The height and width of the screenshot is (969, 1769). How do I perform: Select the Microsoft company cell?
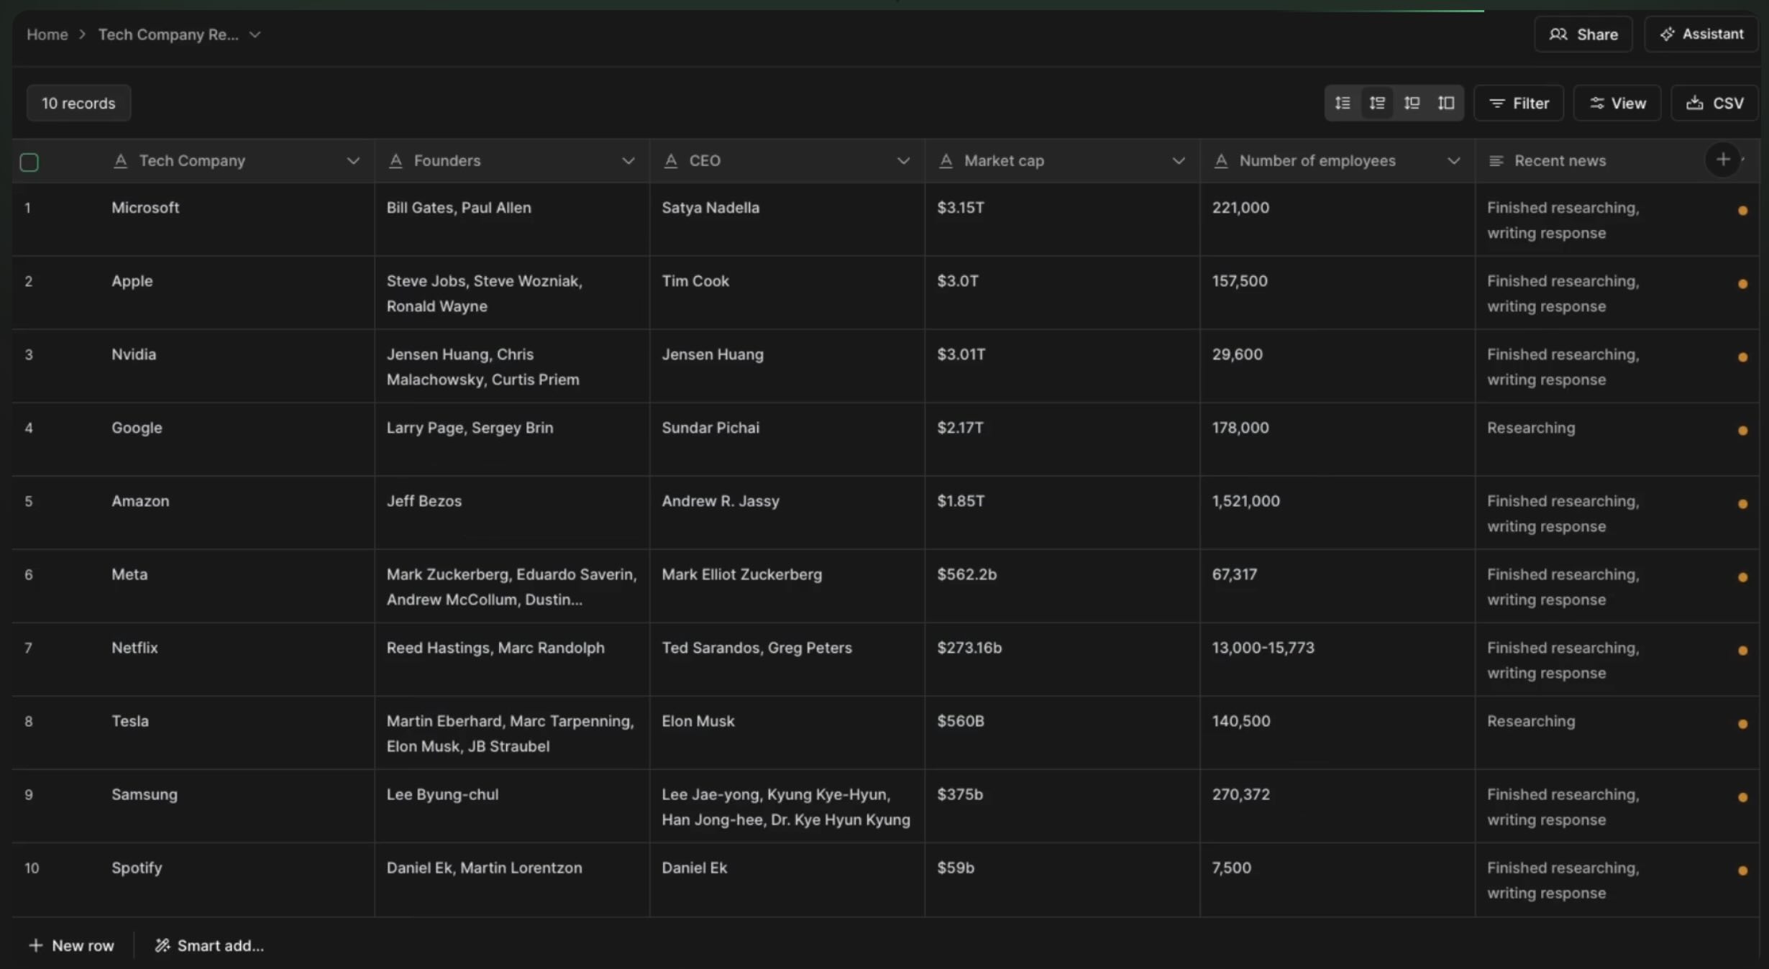pyautogui.click(x=237, y=220)
